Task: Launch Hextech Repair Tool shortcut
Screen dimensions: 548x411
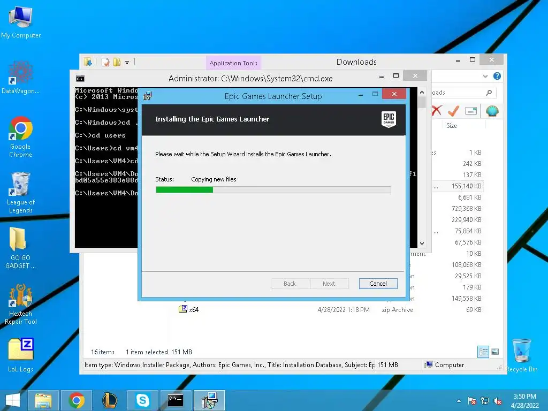Action: [21, 304]
